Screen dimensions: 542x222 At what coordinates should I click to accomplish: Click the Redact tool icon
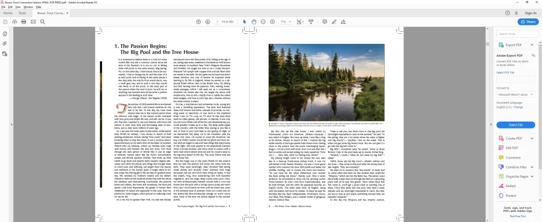pyautogui.click(x=501, y=186)
